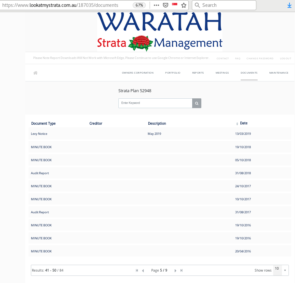Go to previous results page arrow
This screenshot has width=295, height=283.
click(x=143, y=271)
